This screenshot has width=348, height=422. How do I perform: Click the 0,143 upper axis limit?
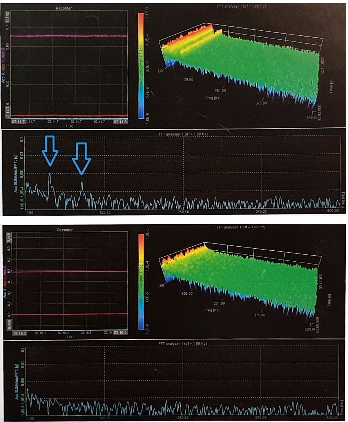7,17
